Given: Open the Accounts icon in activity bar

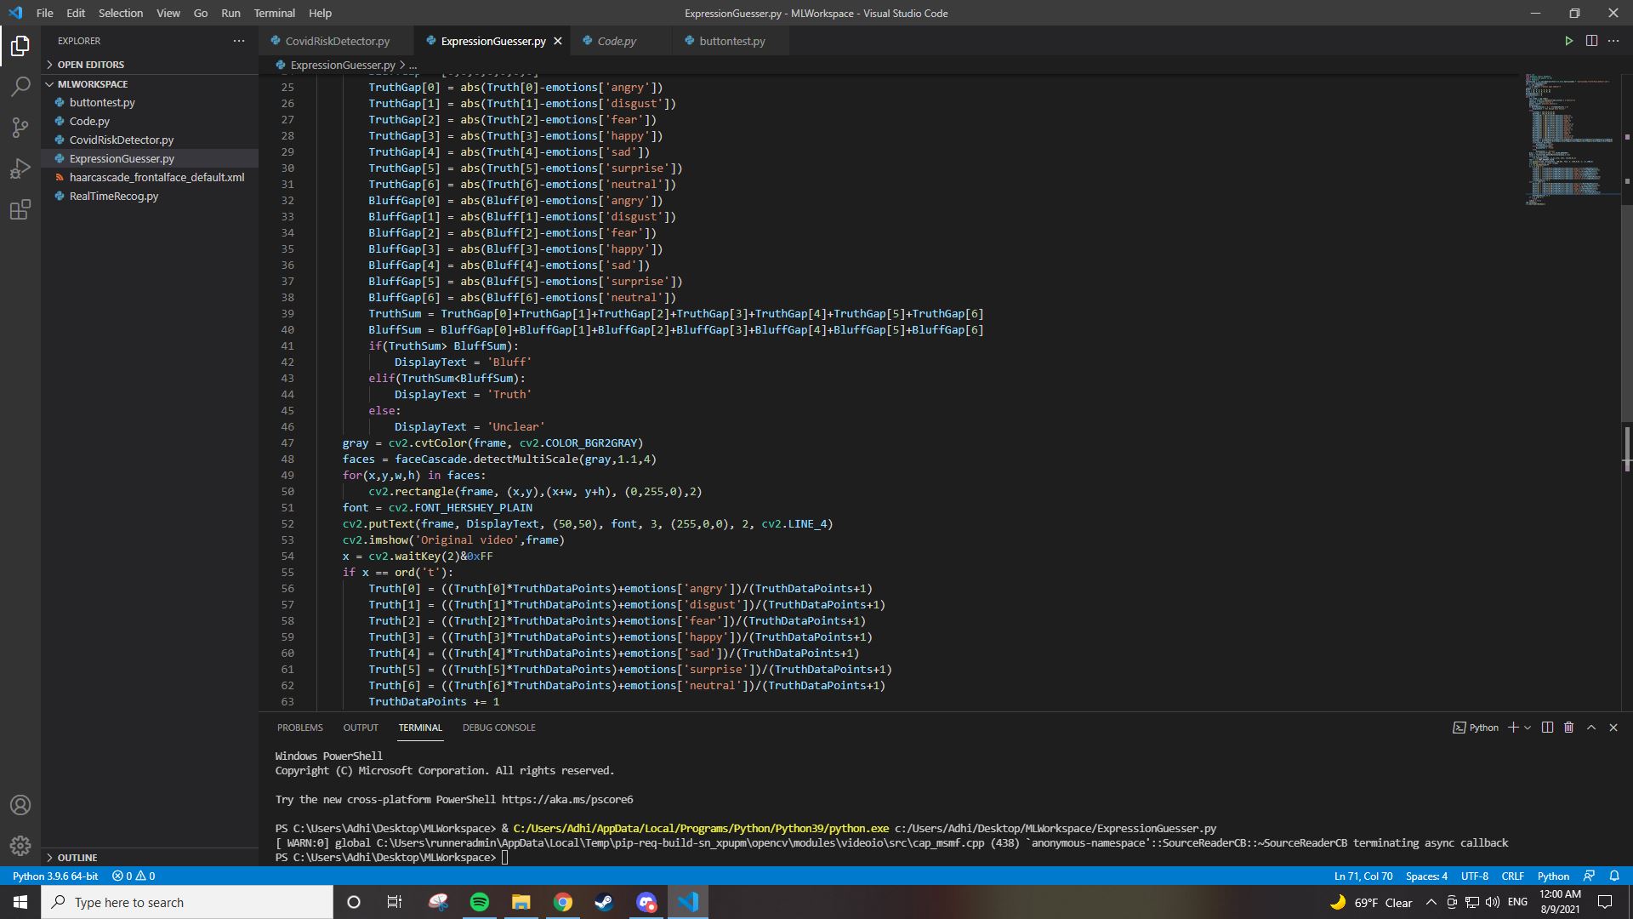Looking at the screenshot, I should pos(20,805).
